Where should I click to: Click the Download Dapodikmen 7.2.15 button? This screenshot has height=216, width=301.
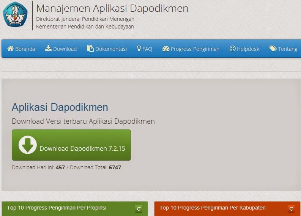point(71,145)
